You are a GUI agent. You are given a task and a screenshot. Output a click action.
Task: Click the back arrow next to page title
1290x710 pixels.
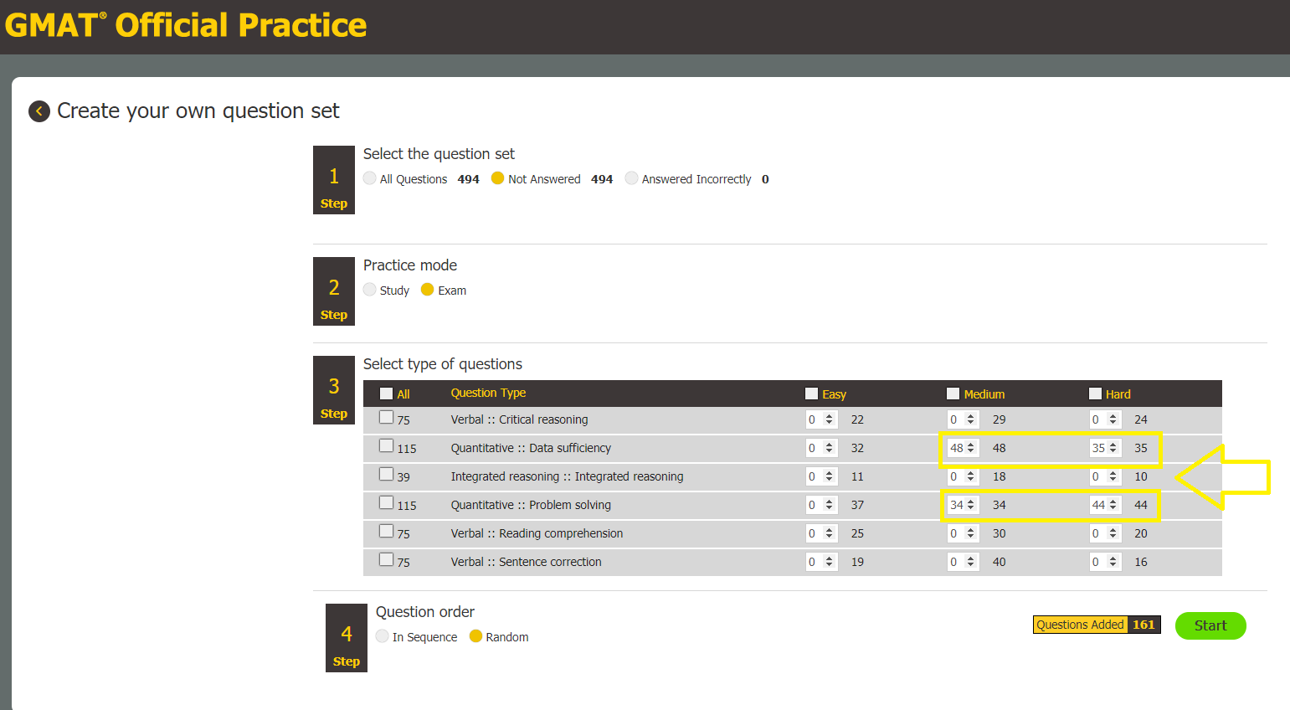[x=39, y=111]
